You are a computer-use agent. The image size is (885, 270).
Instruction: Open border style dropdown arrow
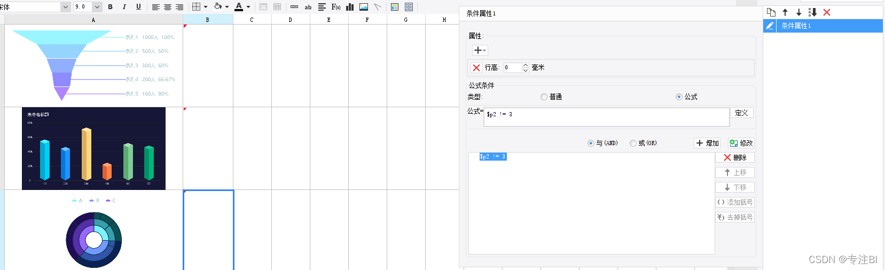click(206, 7)
